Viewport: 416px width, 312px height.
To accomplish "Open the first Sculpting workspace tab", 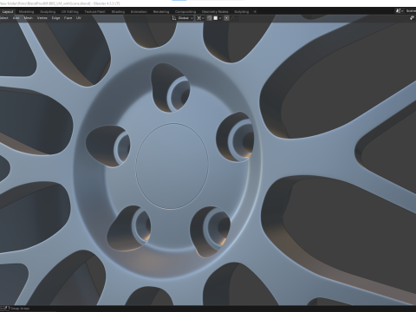I will (48, 11).
